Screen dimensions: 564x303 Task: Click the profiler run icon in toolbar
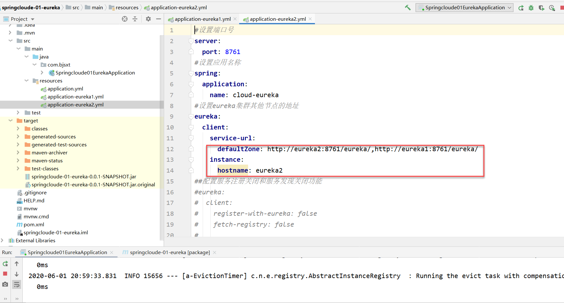(552, 8)
